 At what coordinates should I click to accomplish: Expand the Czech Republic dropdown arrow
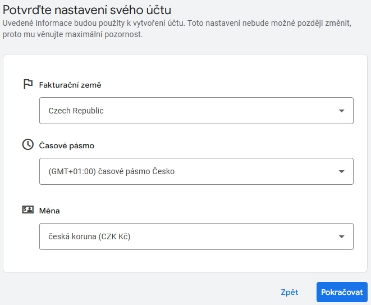pos(341,111)
